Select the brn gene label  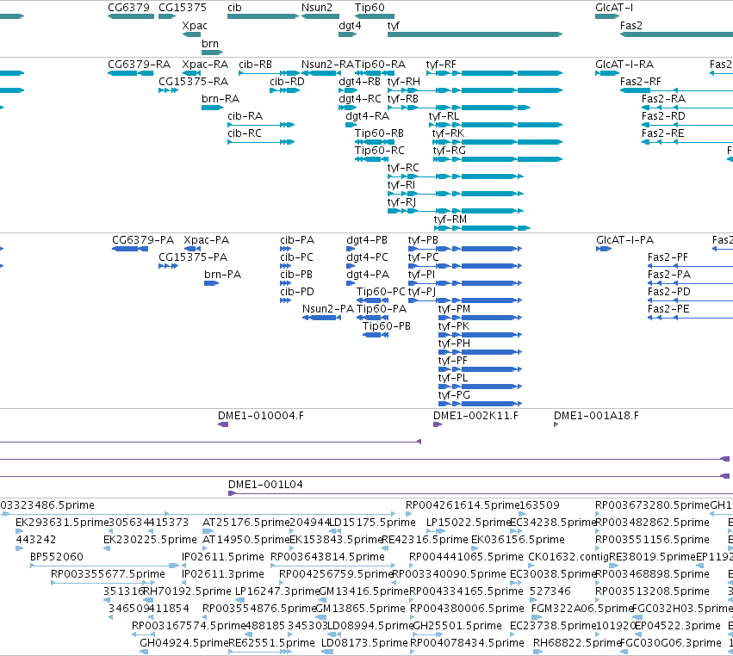tap(210, 43)
